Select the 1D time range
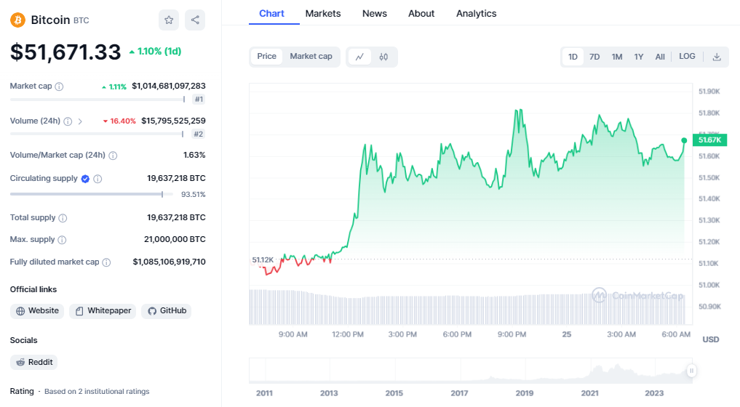Image resolution: width=740 pixels, height=407 pixels. 573,57
